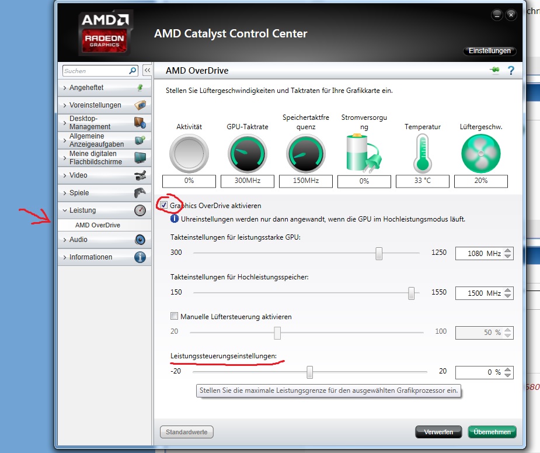The width and height of the screenshot is (540, 453).
Task: Click the AMD Radeon Graphics logo
Action: click(x=104, y=33)
